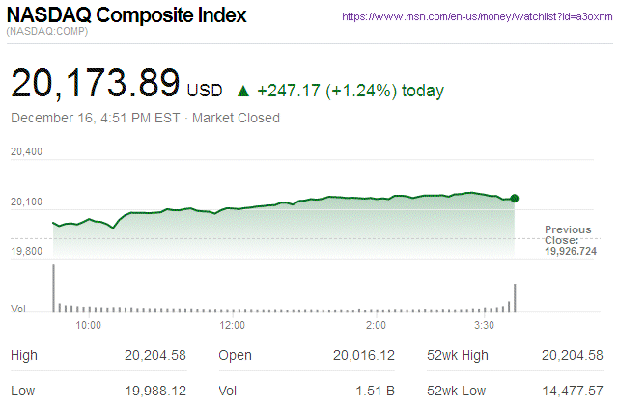The image size is (618, 405).
Task: Click the 3:30 time axis label
Action: [485, 325]
